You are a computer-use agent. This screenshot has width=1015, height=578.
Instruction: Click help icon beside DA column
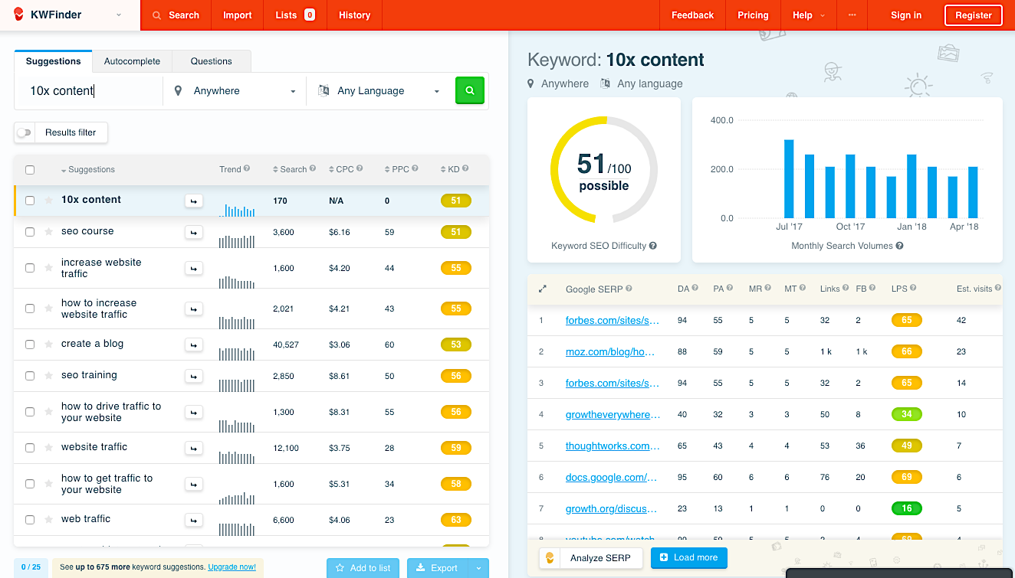[x=695, y=289]
